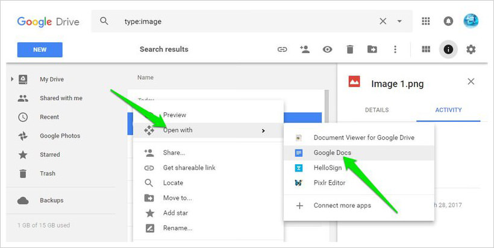Select Pixlr Editor in submenu
The image size is (494, 248).
(359, 183)
